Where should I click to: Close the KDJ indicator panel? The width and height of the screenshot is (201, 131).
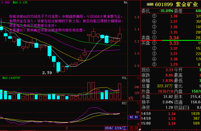pos(138,103)
